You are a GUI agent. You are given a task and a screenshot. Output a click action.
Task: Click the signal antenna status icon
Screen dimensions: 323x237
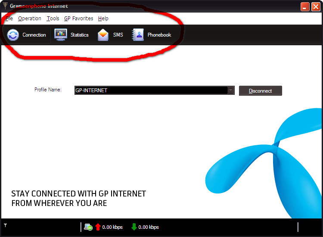coord(5,225)
